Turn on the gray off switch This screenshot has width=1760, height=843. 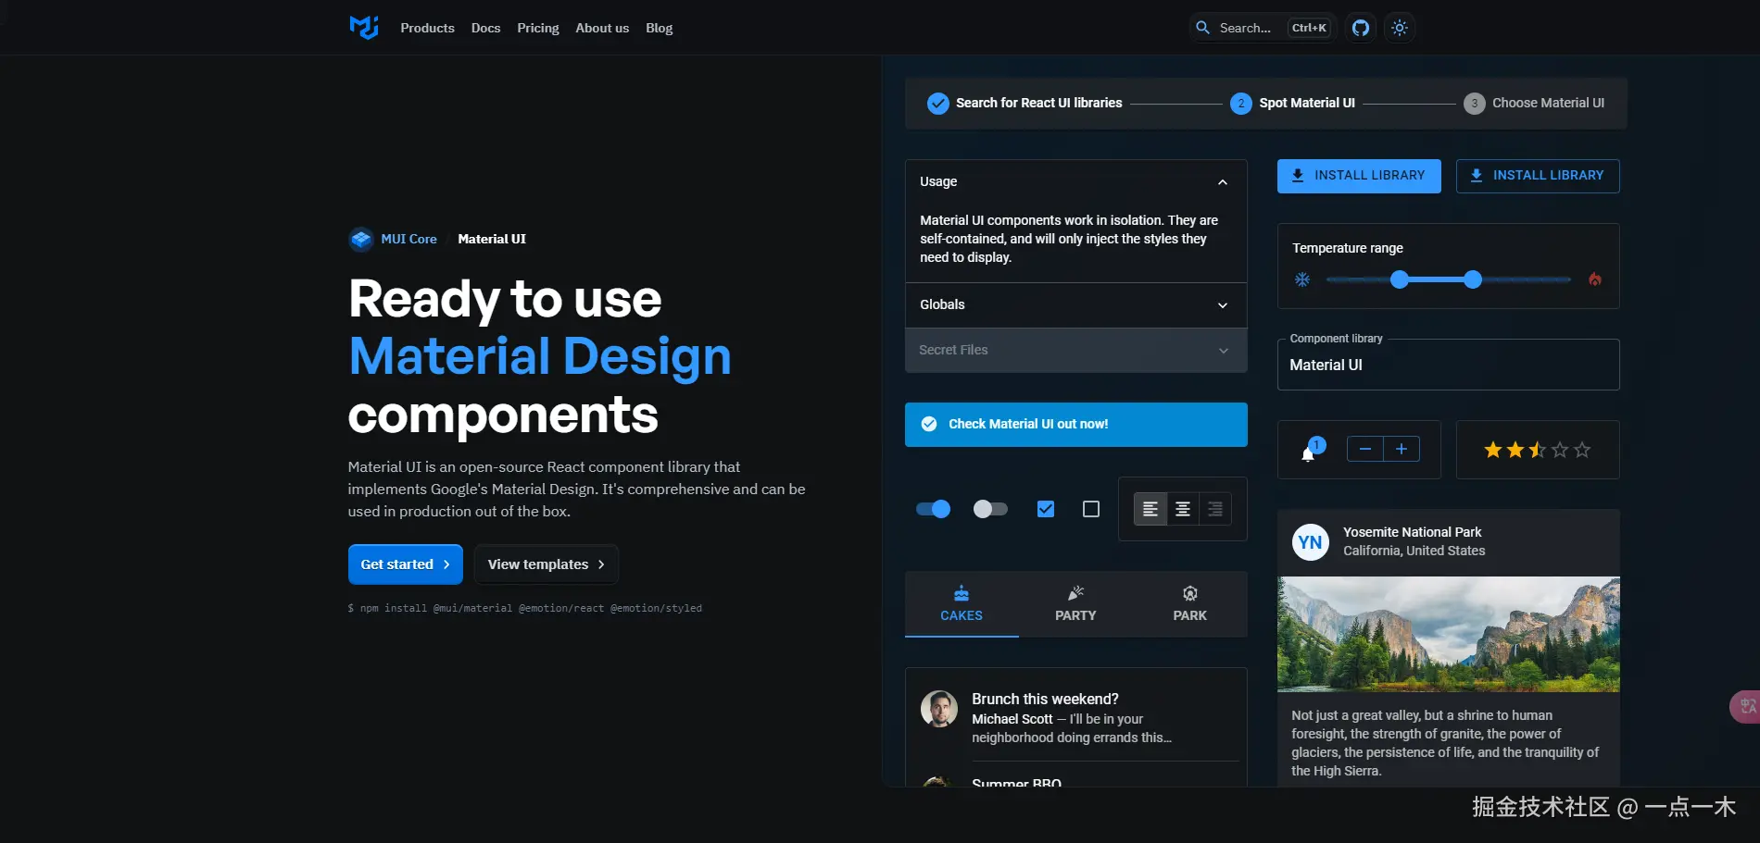click(990, 509)
